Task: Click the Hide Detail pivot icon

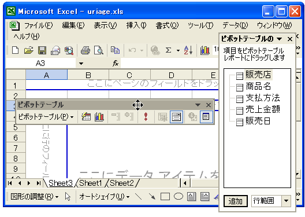Action: click(x=116, y=117)
